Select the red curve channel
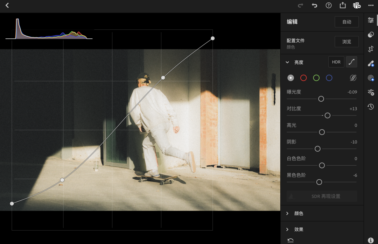The image size is (378, 244). point(303,78)
